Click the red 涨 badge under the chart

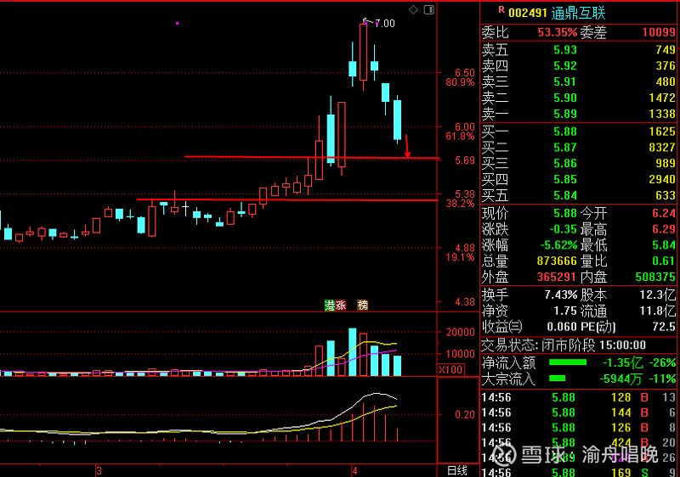(341, 306)
